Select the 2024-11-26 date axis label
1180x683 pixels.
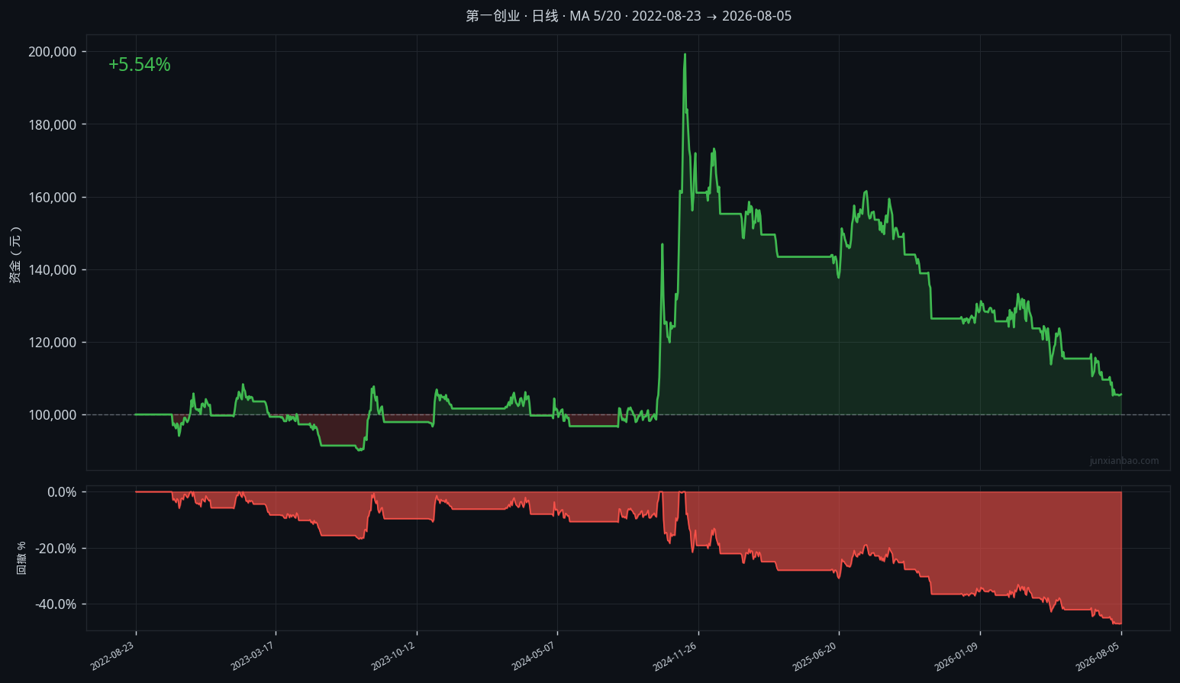pyautogui.click(x=675, y=656)
